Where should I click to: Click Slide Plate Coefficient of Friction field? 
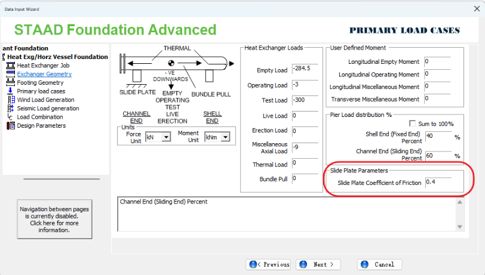pyautogui.click(x=438, y=182)
